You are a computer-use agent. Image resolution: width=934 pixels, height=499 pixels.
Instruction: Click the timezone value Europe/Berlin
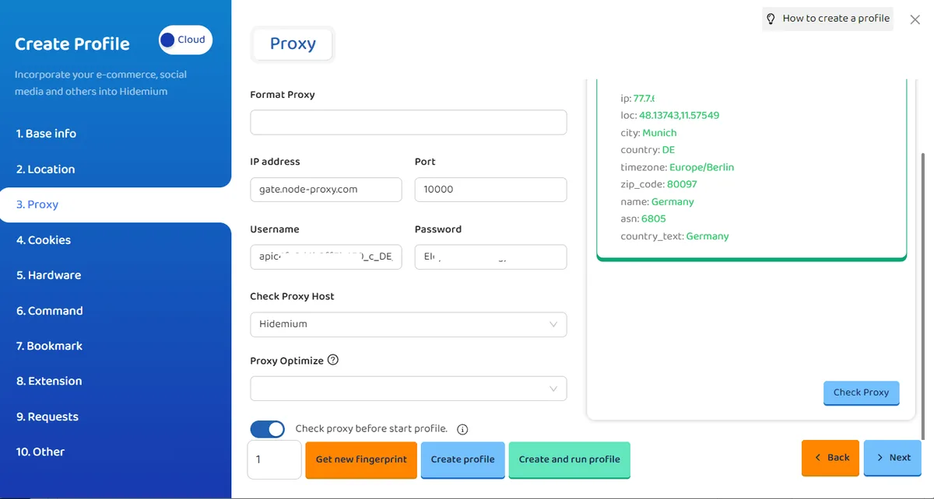(x=701, y=167)
